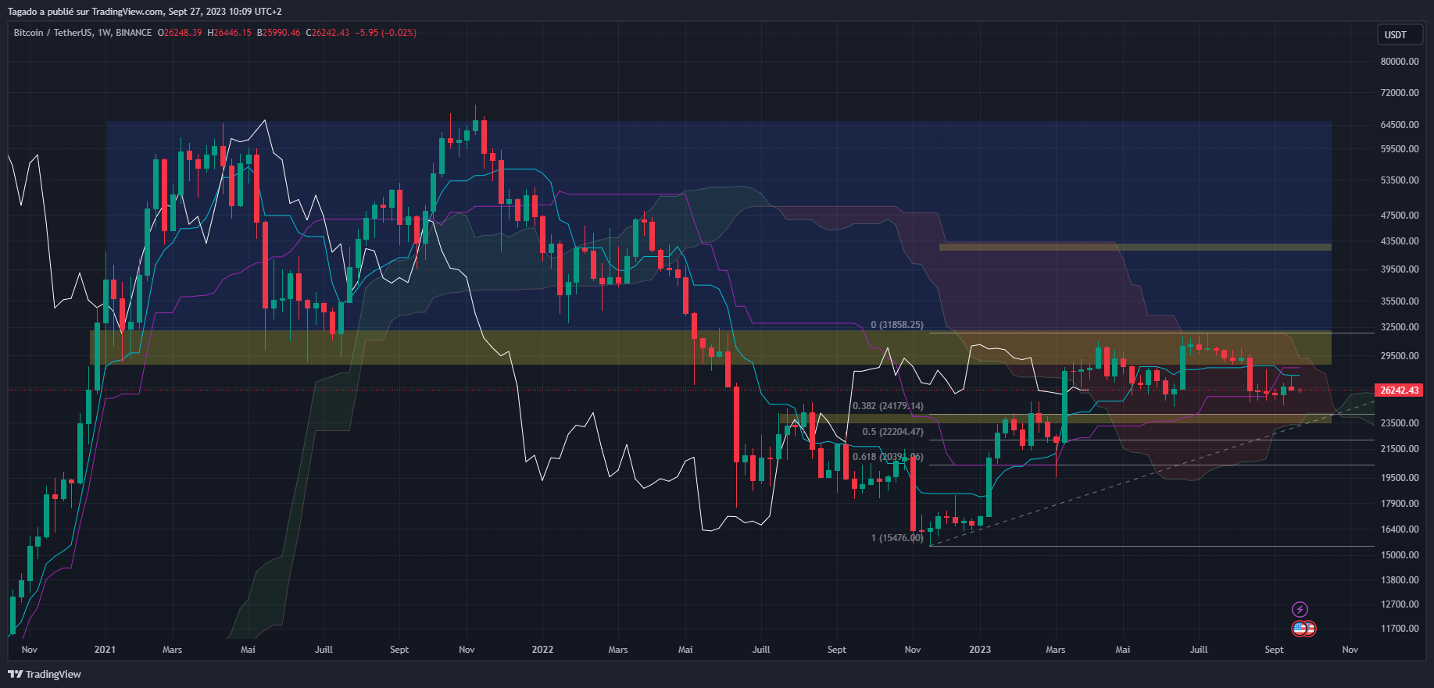Screen dimensions: 1434x688
Task: Select the wide yellow zone near 29500
Action: tap(710, 348)
